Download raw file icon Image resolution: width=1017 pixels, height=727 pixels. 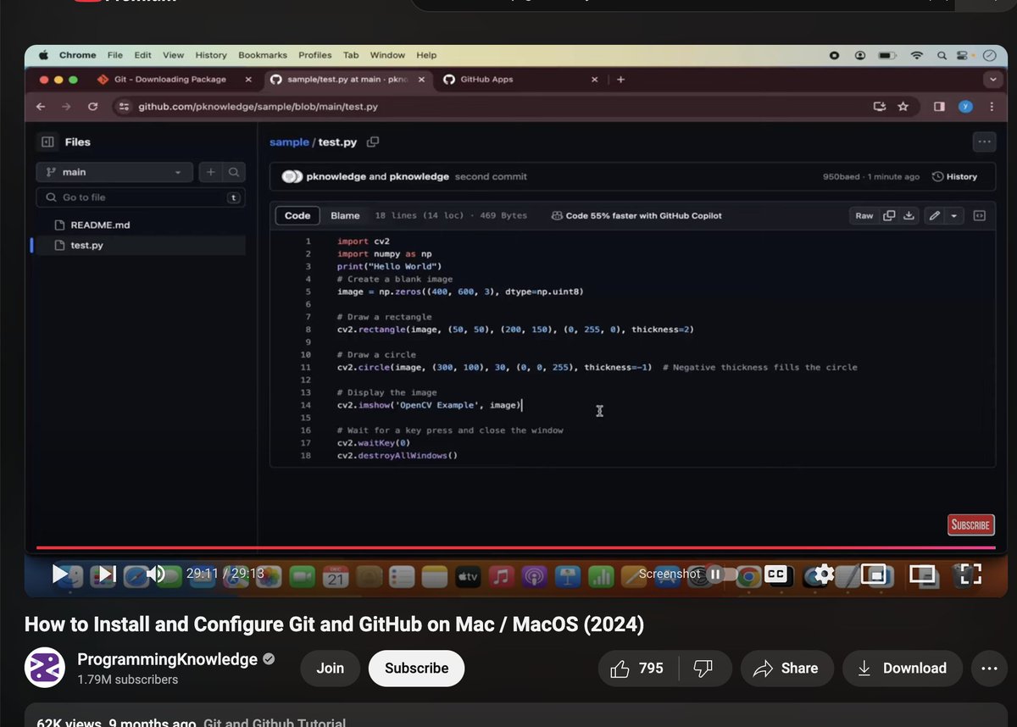tap(909, 216)
